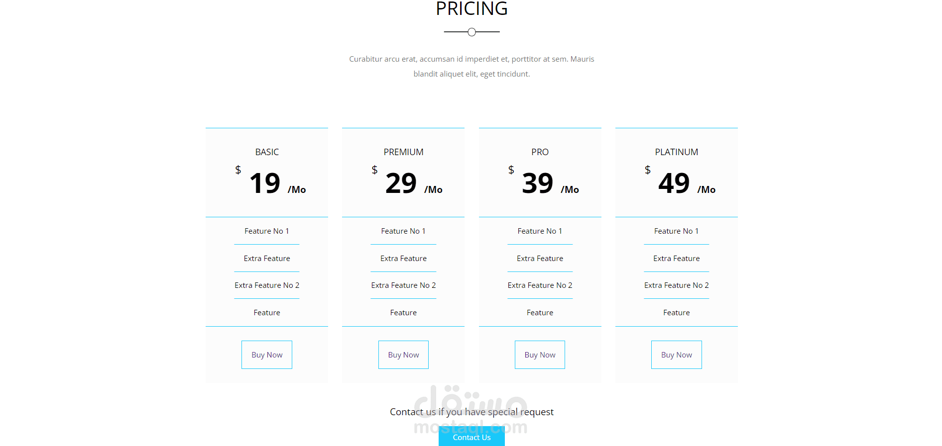
Task: Click the 29 per month price
Action: tap(401, 183)
